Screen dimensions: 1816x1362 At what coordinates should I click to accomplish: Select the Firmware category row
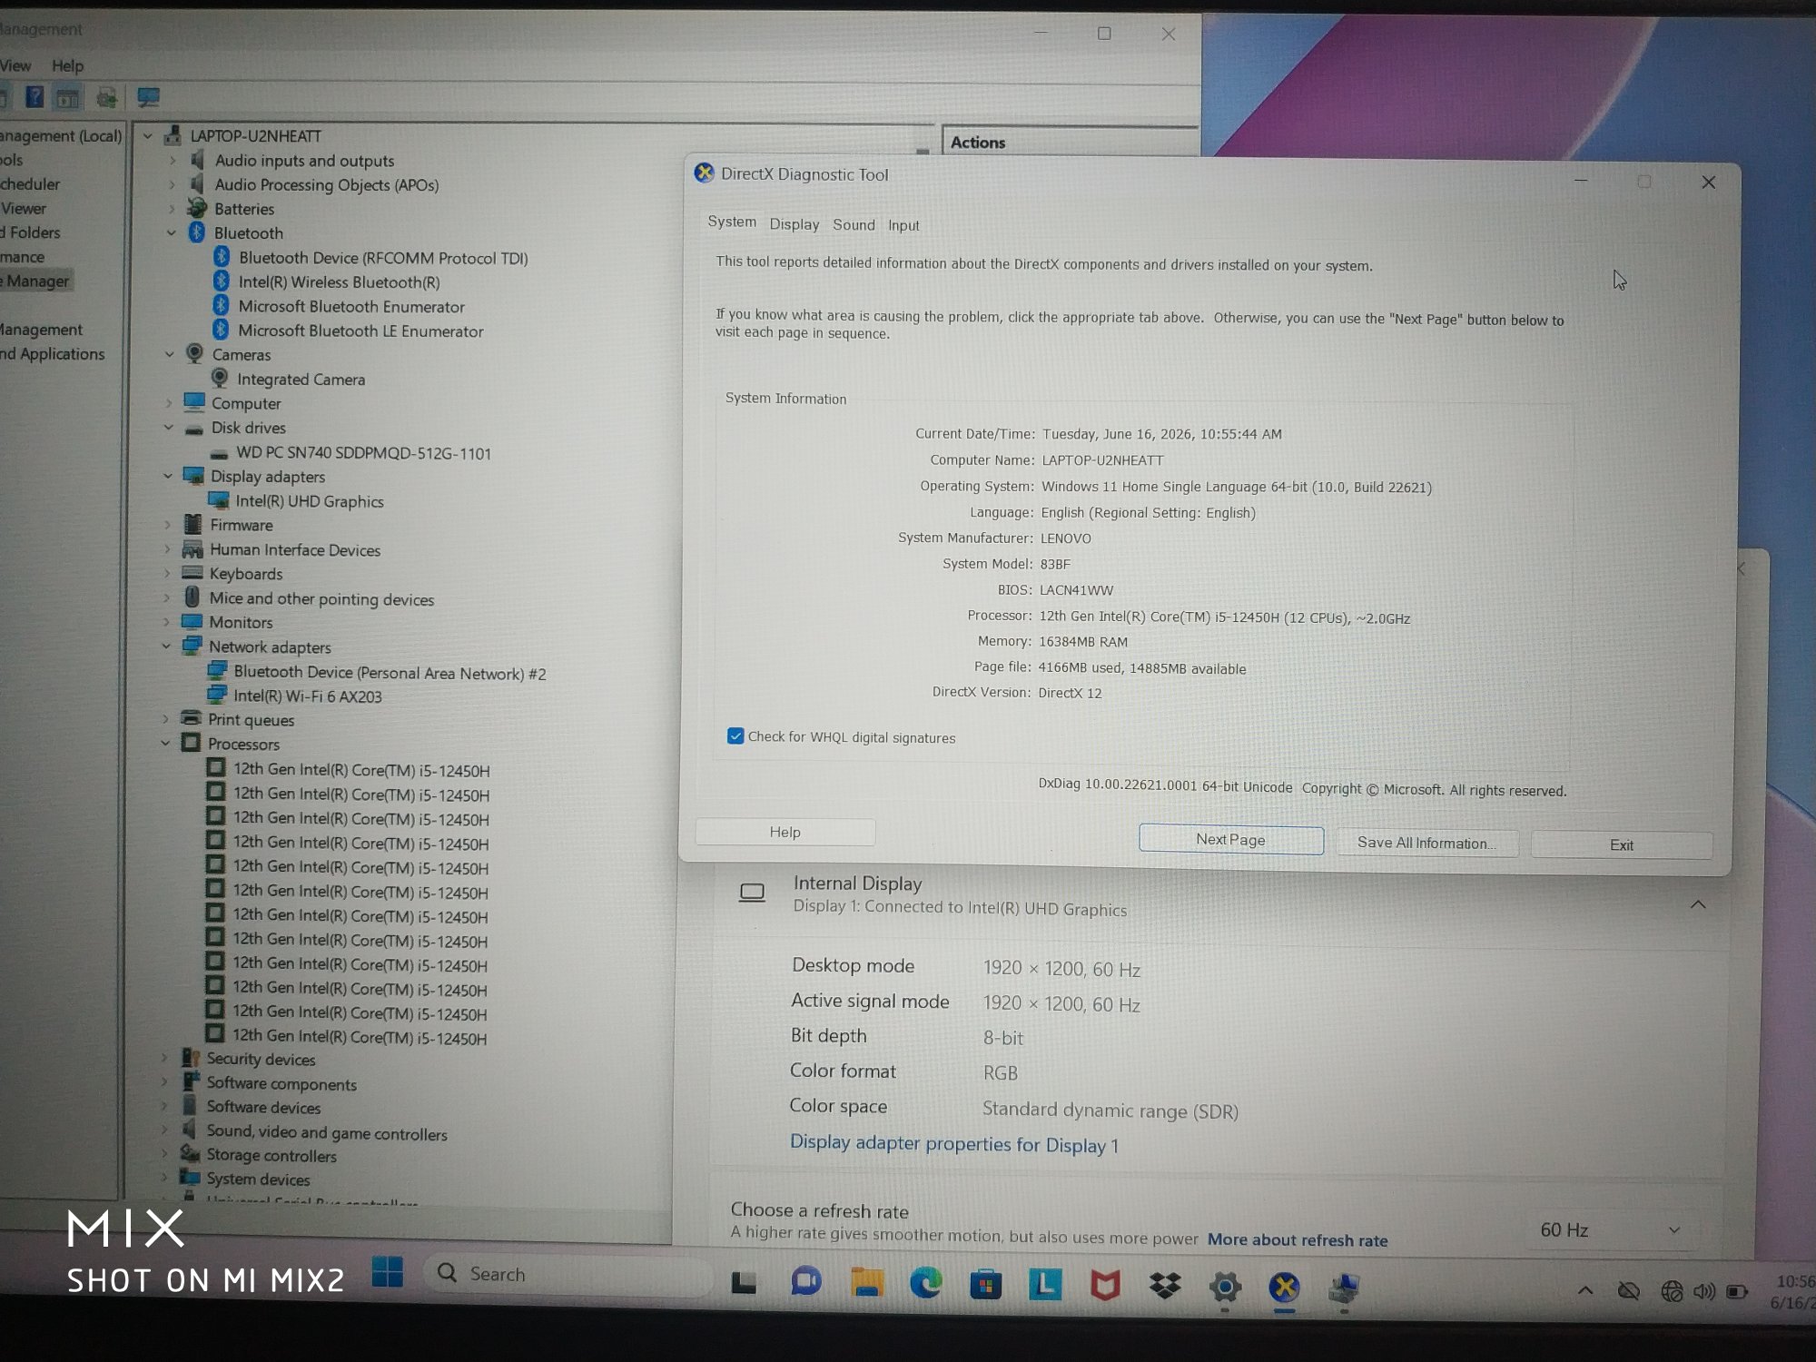[242, 525]
